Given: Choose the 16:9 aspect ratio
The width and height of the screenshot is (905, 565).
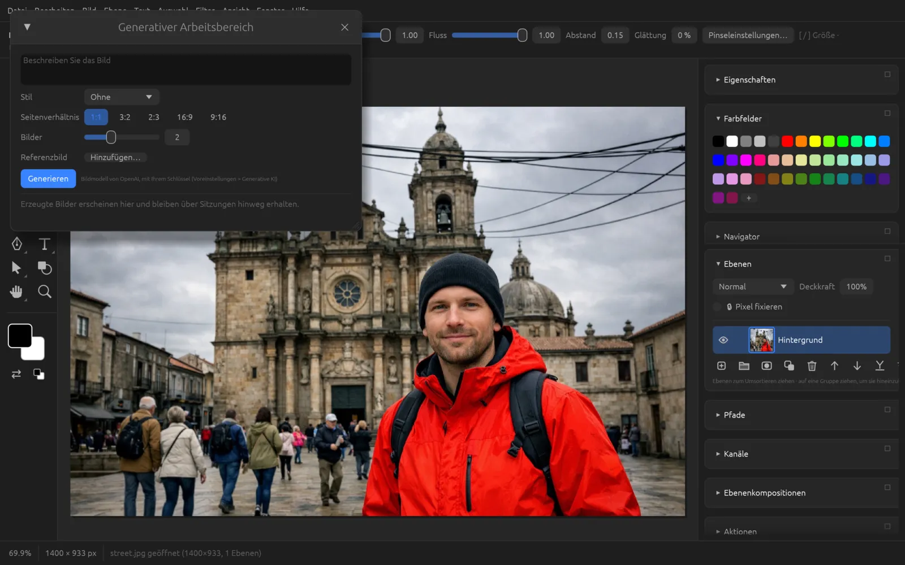Looking at the screenshot, I should (185, 118).
